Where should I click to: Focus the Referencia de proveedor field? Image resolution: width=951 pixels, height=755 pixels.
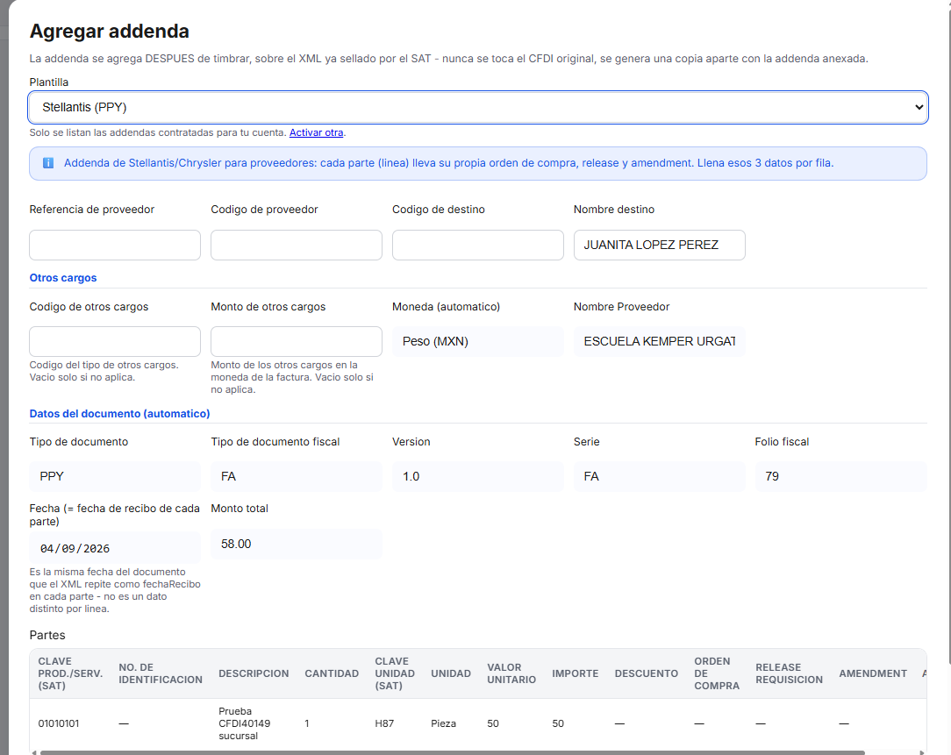point(115,245)
